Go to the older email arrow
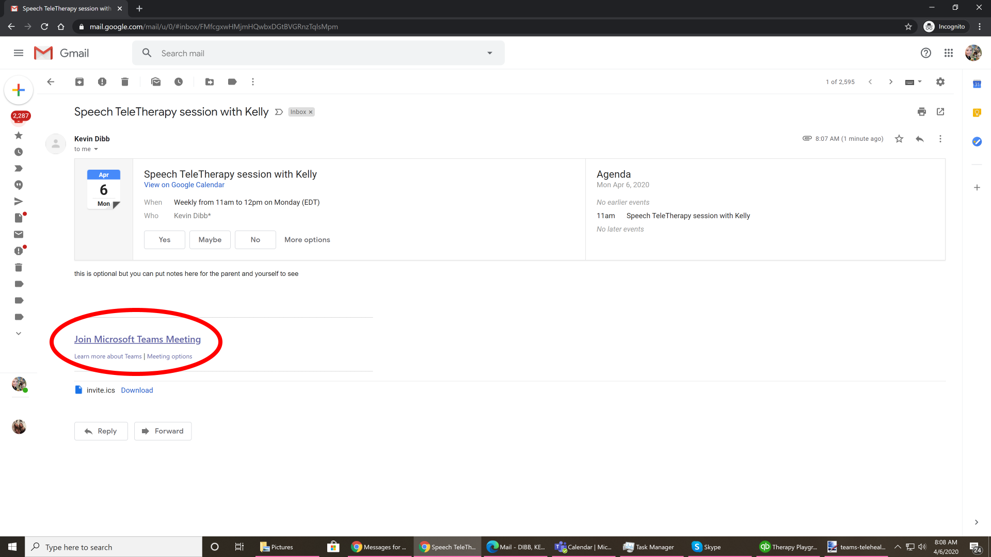 point(891,81)
